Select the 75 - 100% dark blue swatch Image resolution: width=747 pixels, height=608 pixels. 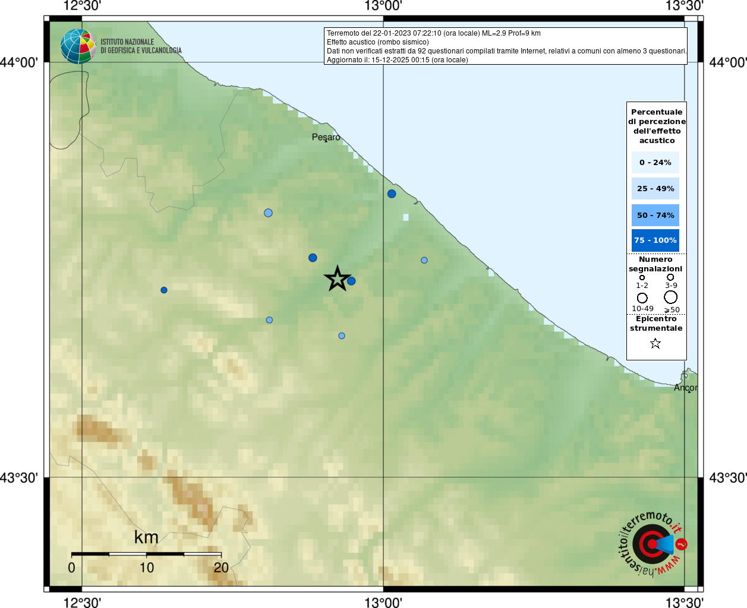click(655, 240)
